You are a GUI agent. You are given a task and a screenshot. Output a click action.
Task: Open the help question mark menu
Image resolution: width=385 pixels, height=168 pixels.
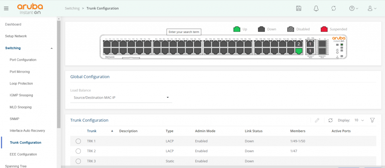click(x=353, y=8)
